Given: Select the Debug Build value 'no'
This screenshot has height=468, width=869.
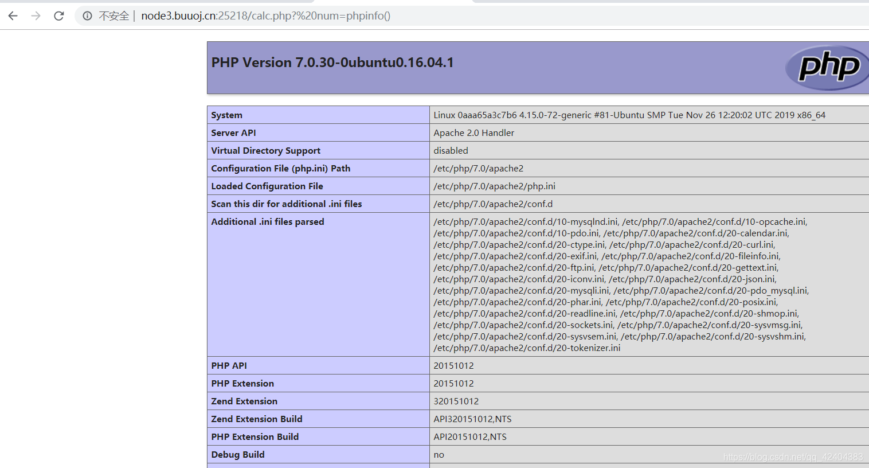Looking at the screenshot, I should tap(439, 455).
